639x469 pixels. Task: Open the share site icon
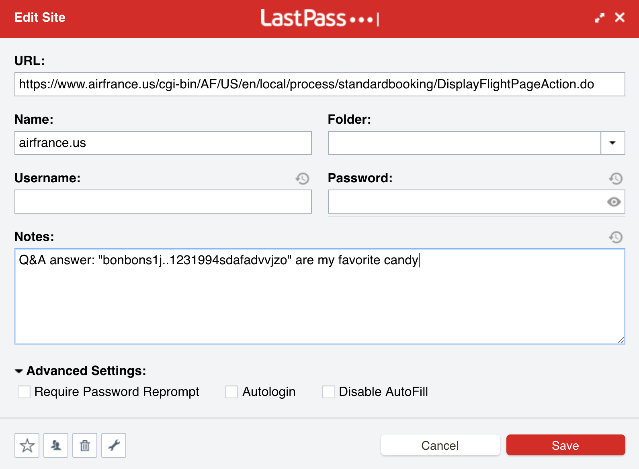click(x=56, y=445)
